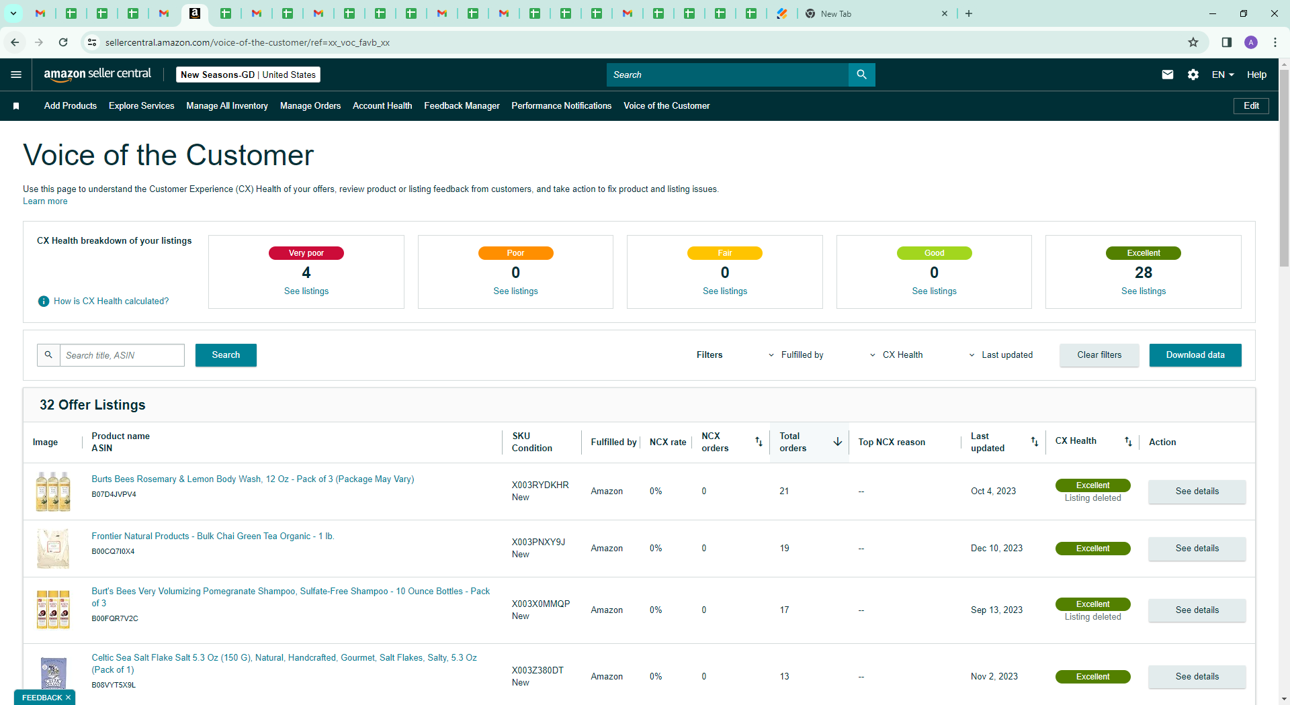
Task: Open the tab search chevron in Chrome
Action: tap(13, 13)
